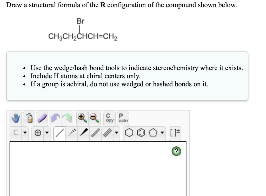Screen dimensions: 266x196
Task: Select the charge tool
Action: click(38, 133)
